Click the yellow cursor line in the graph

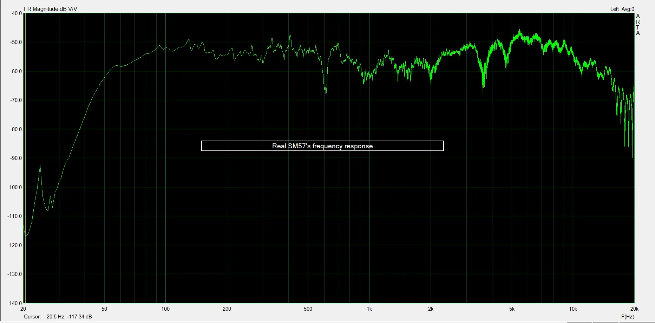25,158
